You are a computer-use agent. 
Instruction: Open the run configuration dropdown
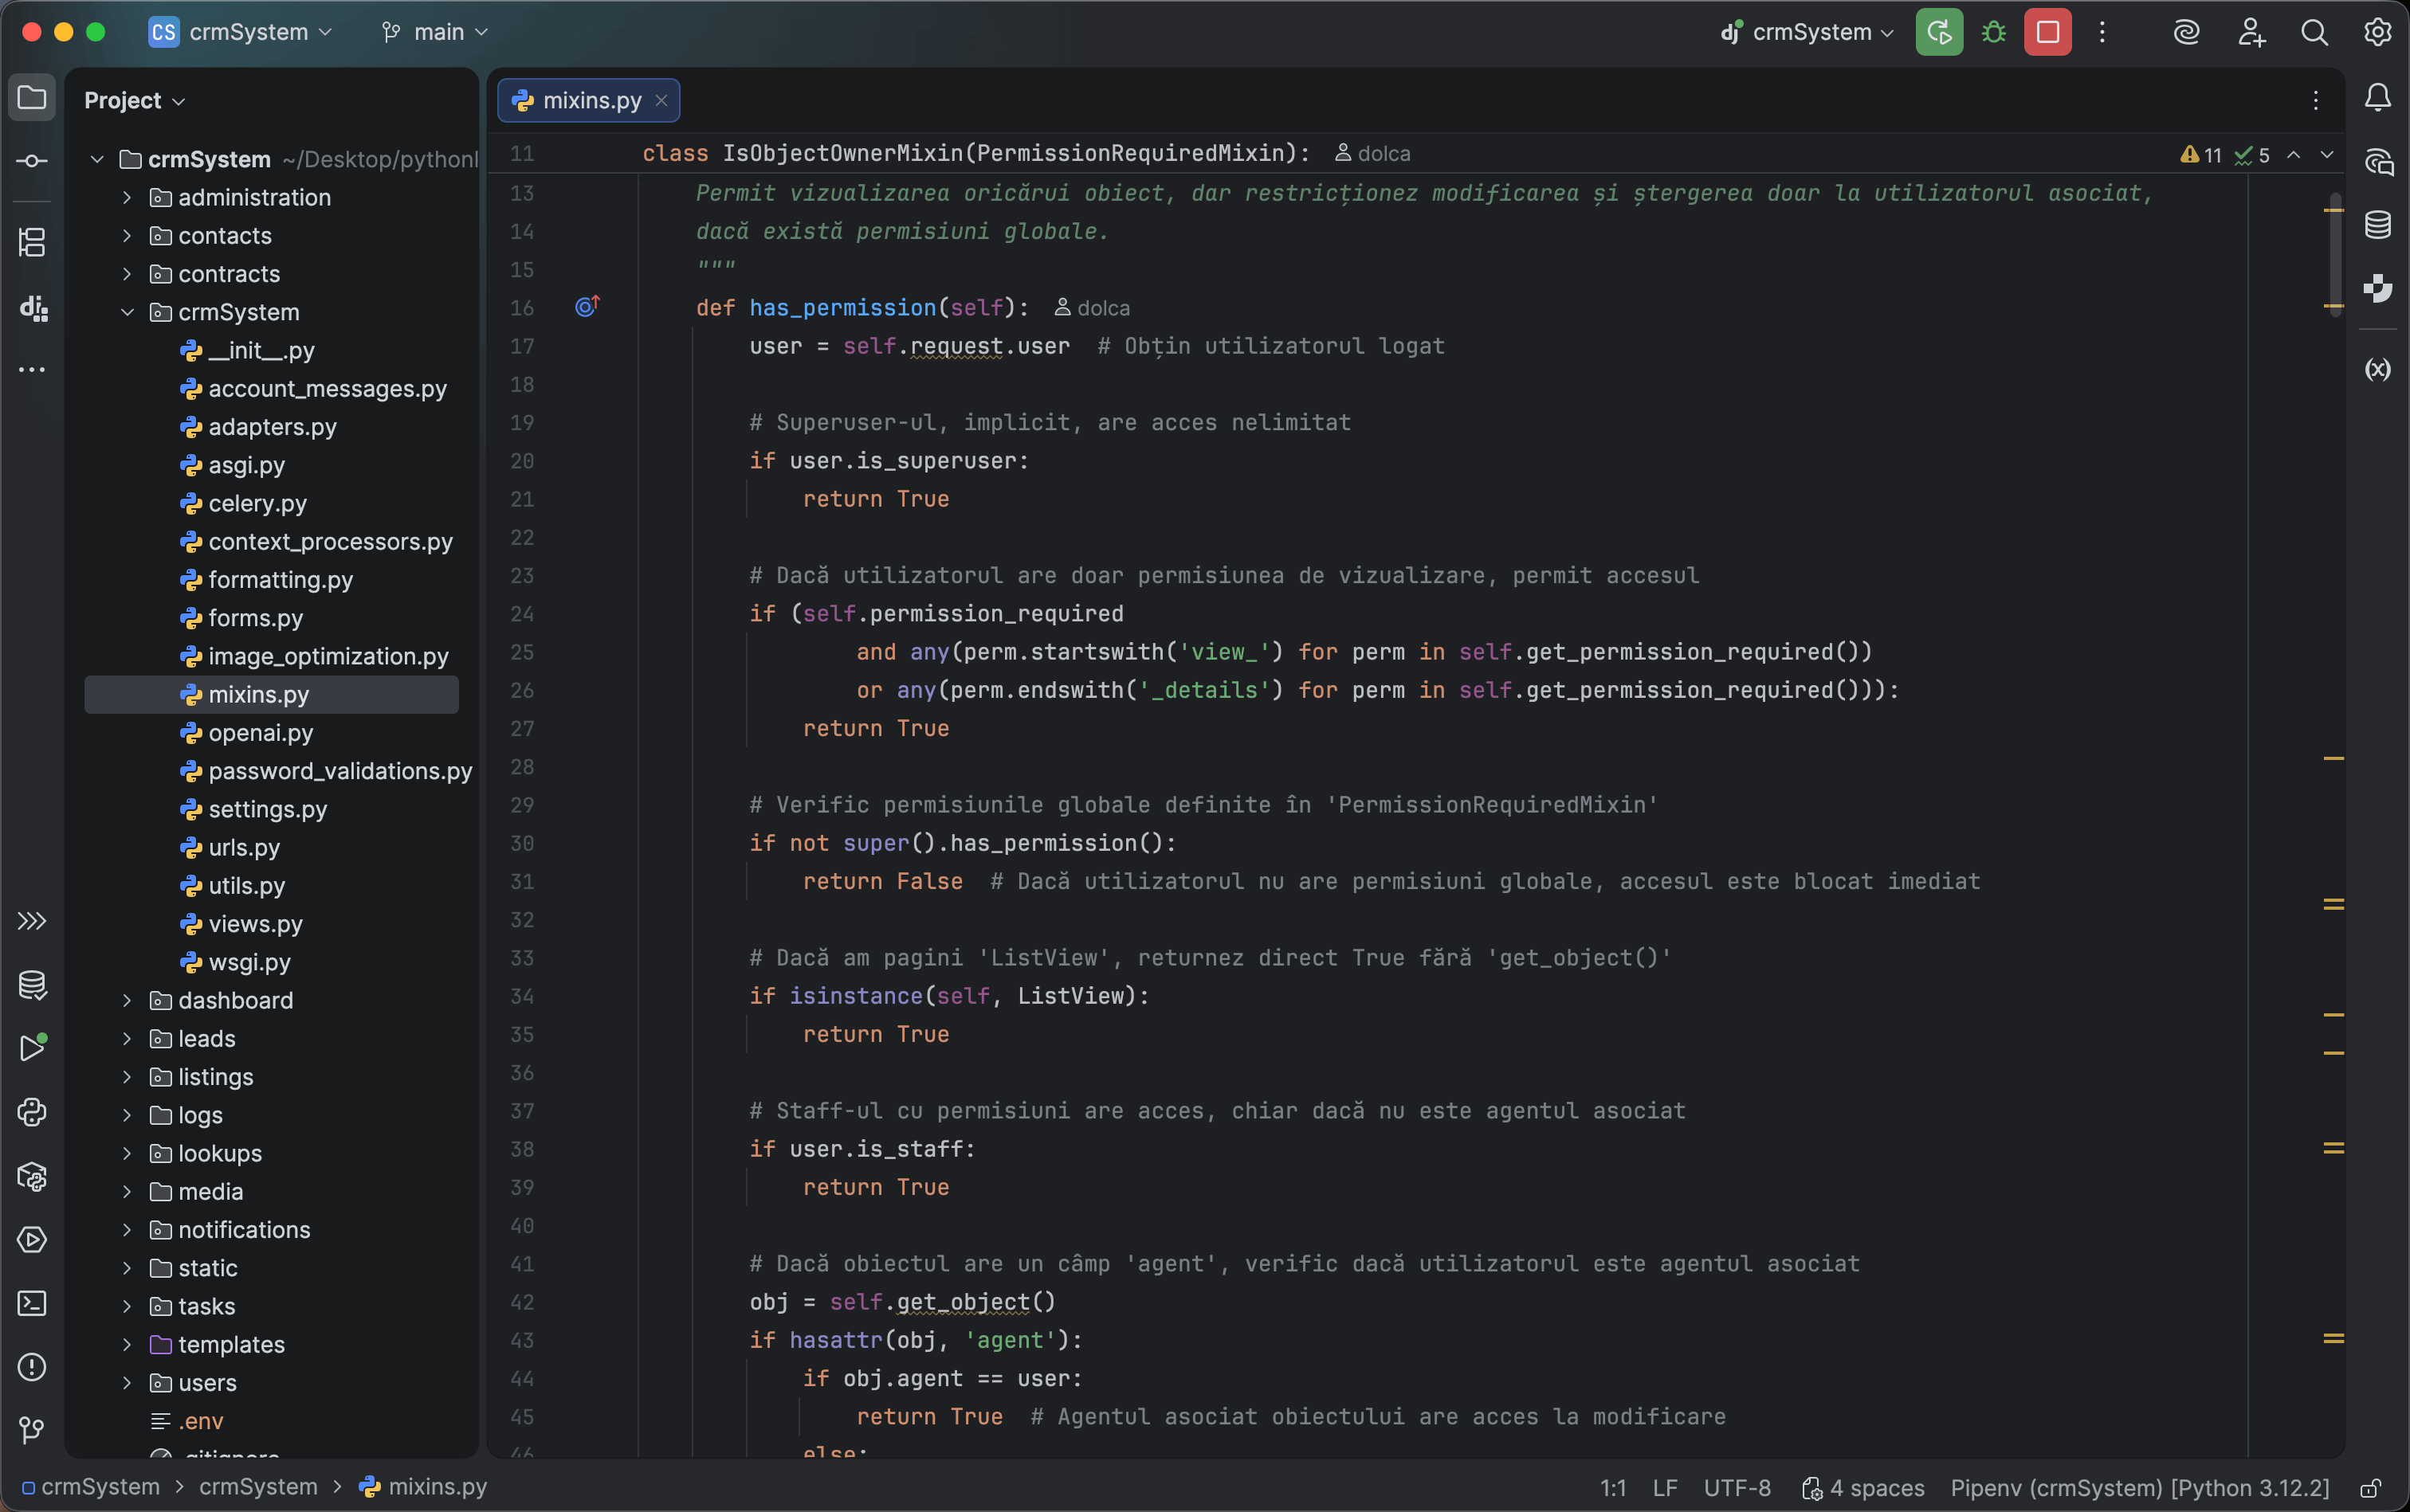[1806, 32]
